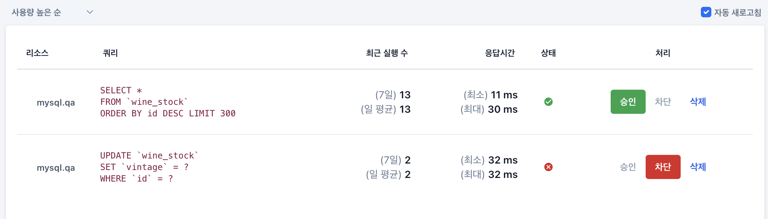This screenshot has height=219, width=768.
Task: Click the 상태 column header
Action: (x=548, y=53)
